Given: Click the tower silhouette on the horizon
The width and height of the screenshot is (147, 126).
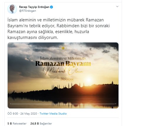Looking at the screenshot, I should (x=112, y=83).
